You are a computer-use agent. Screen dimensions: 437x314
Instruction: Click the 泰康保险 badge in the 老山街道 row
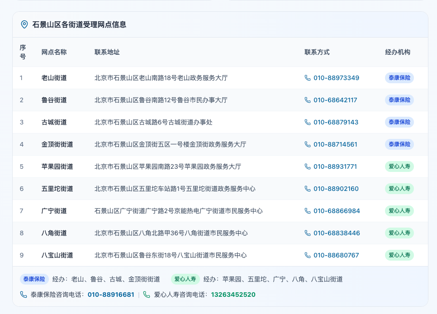(x=399, y=78)
